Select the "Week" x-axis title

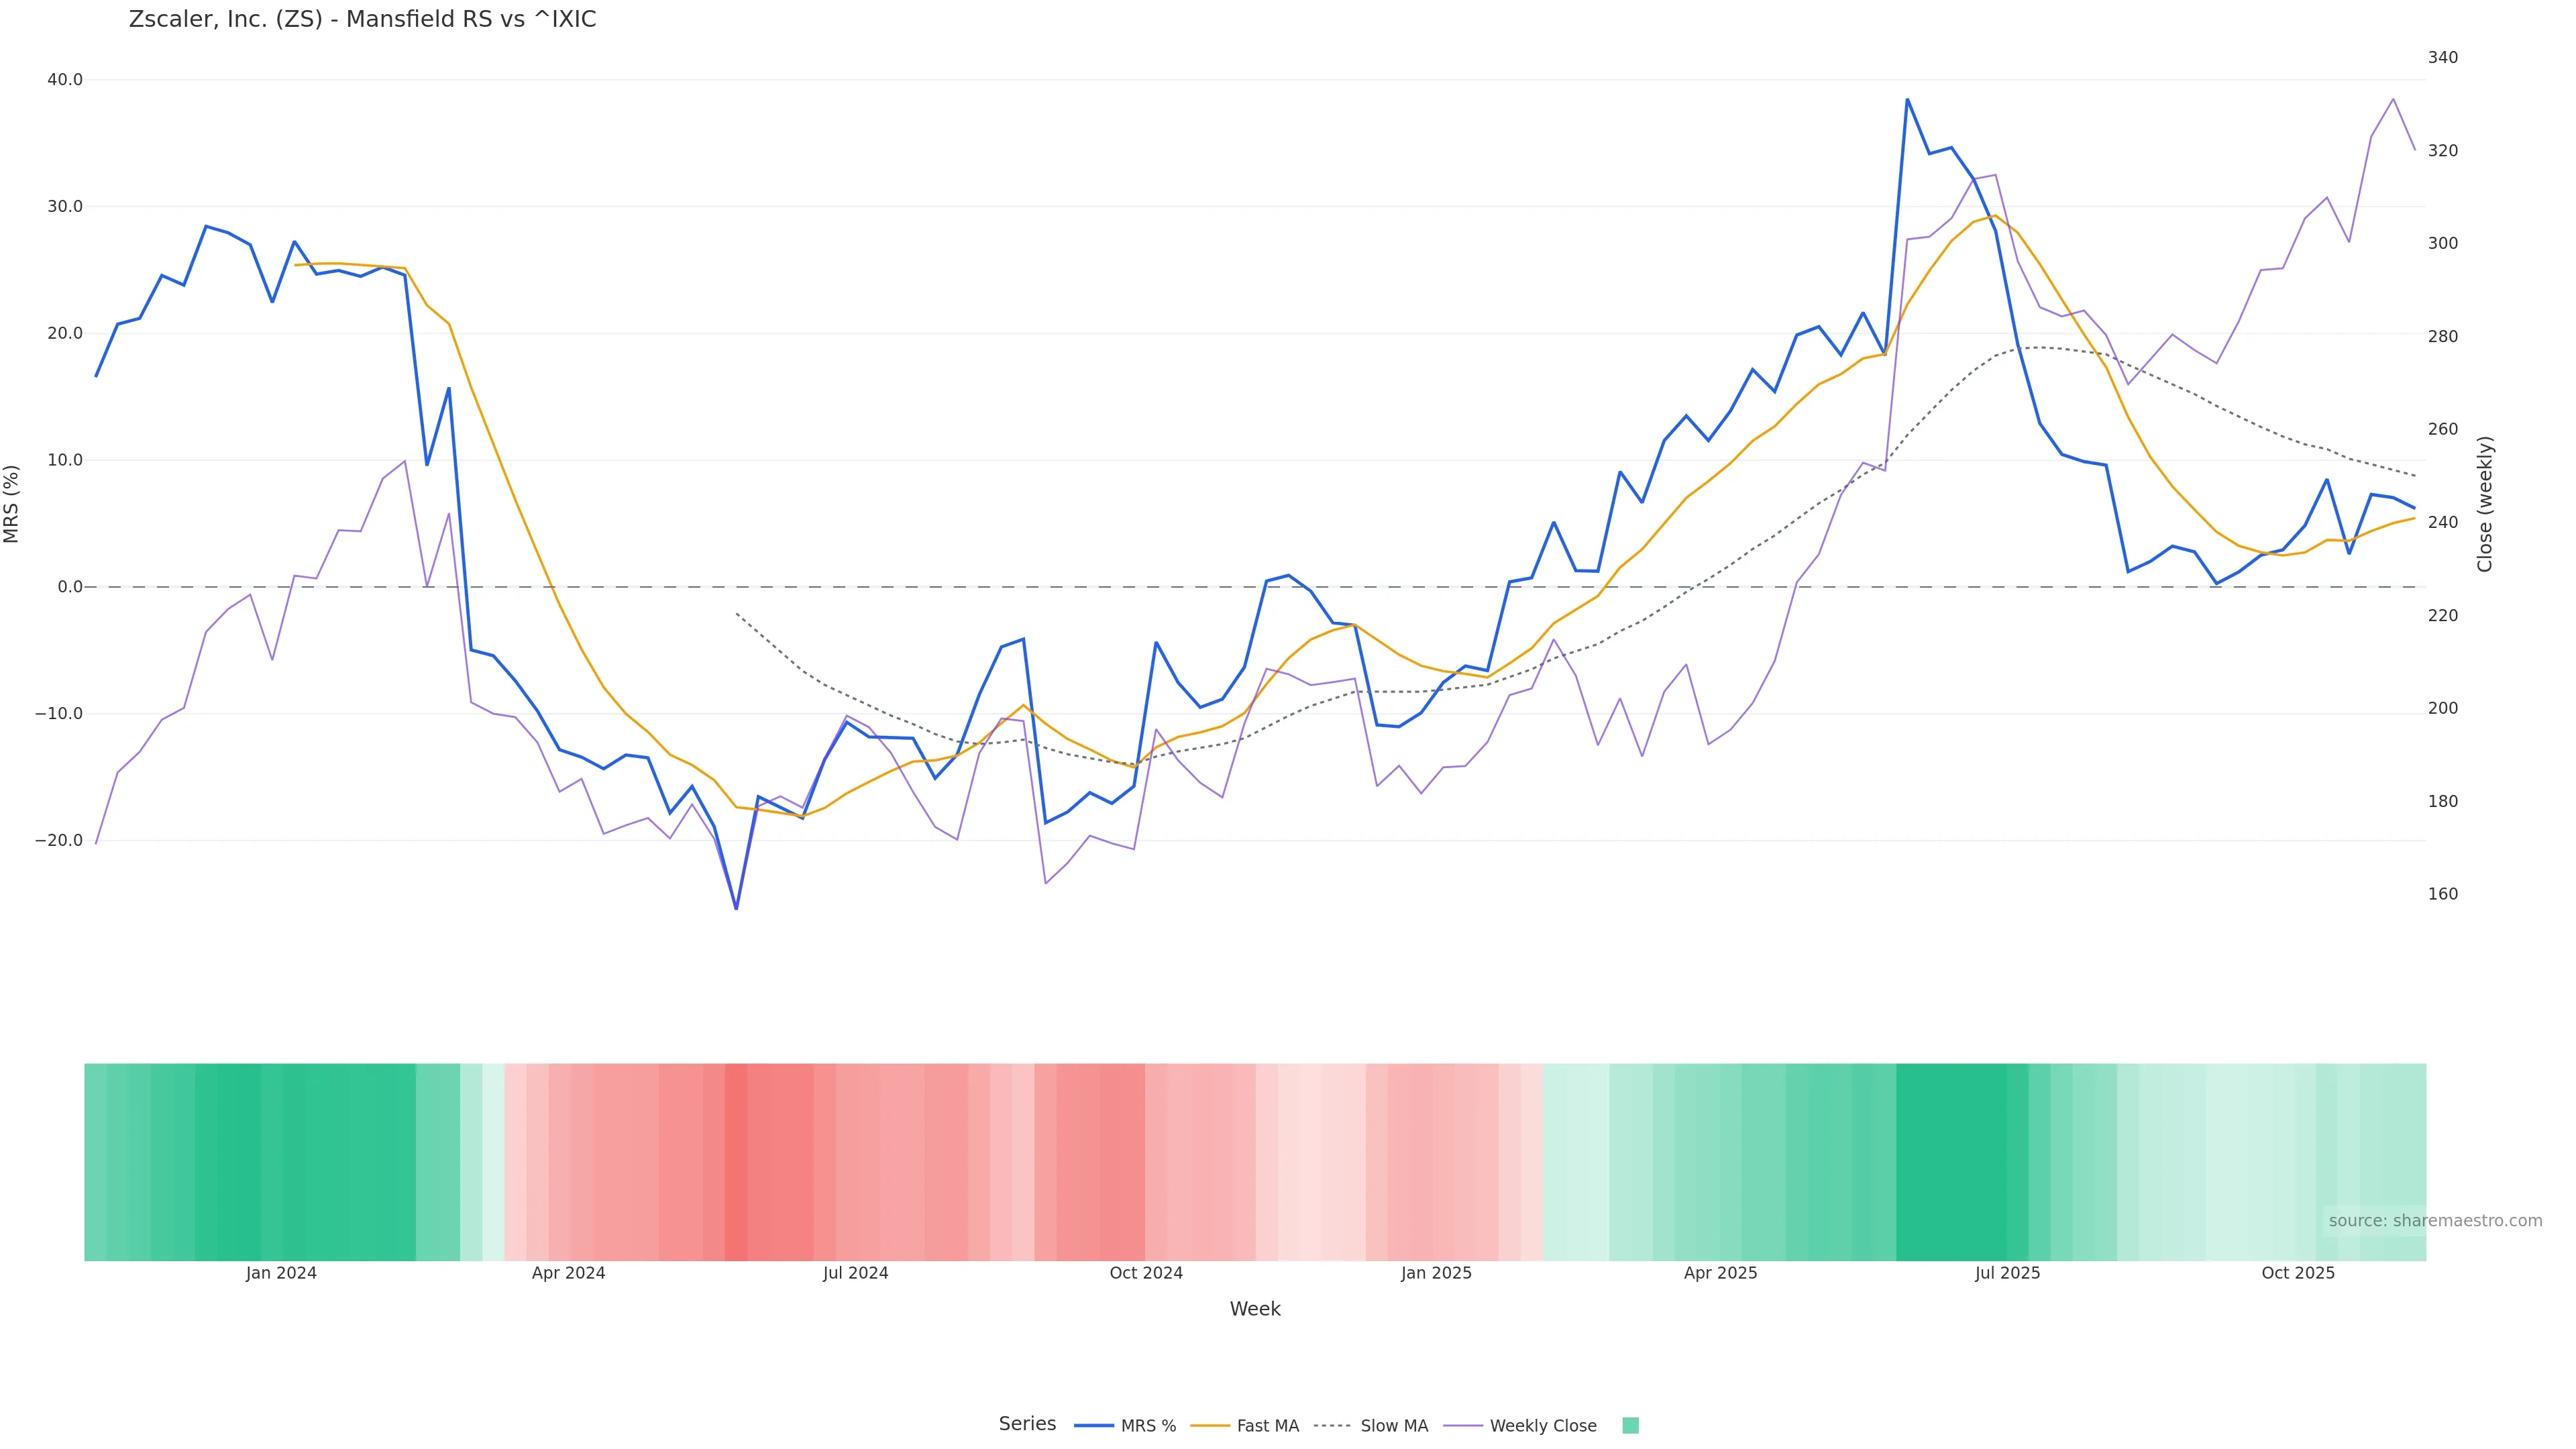click(x=1254, y=1309)
